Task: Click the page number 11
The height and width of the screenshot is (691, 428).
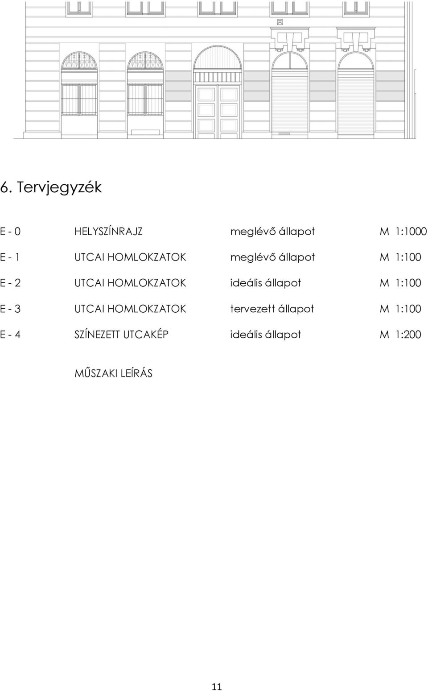Action: [x=217, y=687]
